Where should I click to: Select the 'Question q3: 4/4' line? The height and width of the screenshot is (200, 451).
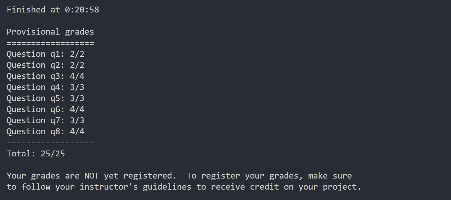46,76
